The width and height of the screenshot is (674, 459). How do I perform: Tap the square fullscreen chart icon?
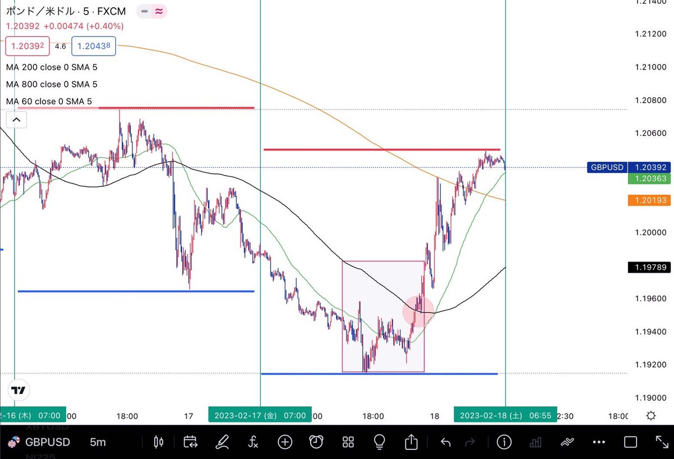pyautogui.click(x=630, y=442)
